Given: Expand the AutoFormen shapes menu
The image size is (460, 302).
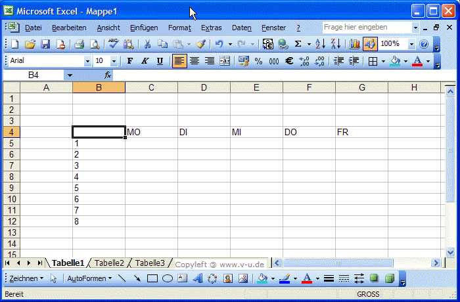Looking at the screenshot, I should pyautogui.click(x=89, y=278).
